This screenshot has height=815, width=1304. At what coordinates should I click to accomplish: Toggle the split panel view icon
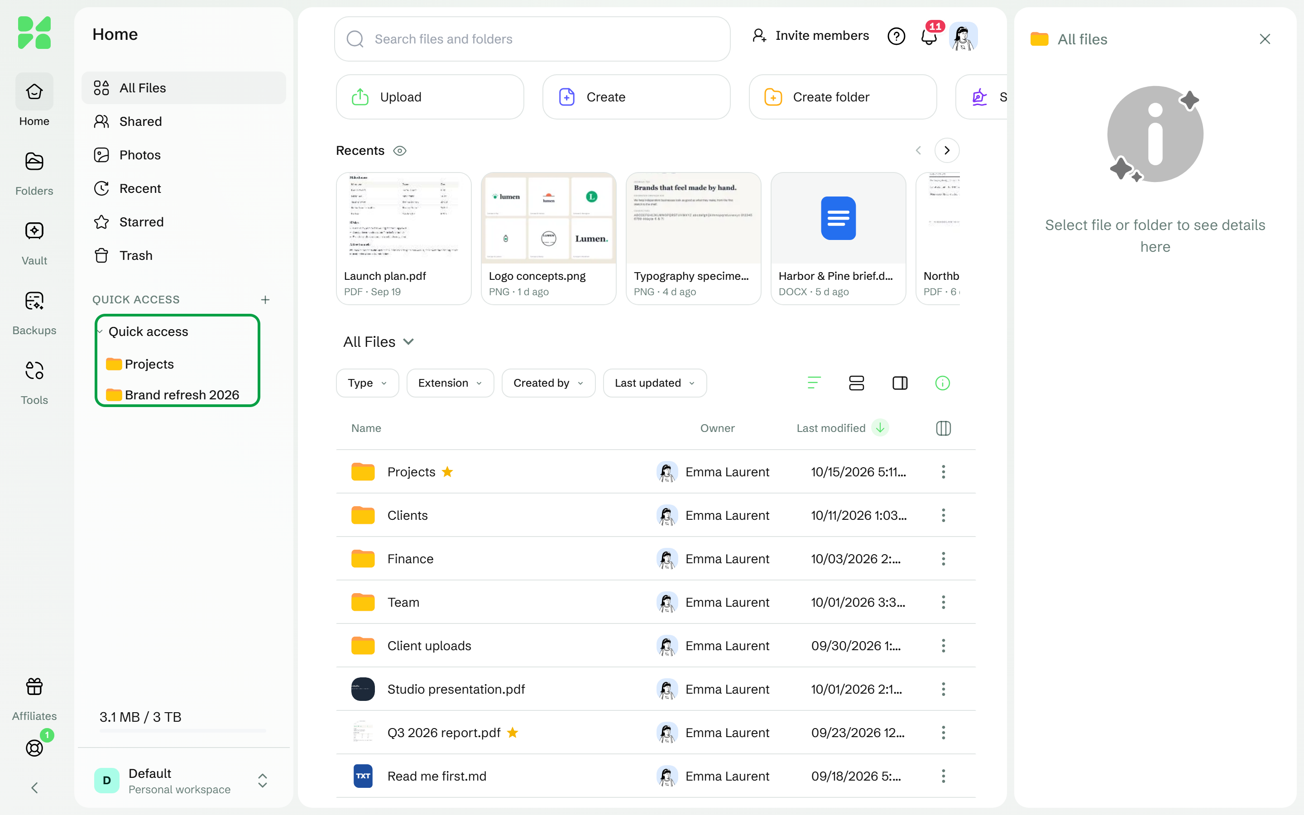click(x=900, y=383)
